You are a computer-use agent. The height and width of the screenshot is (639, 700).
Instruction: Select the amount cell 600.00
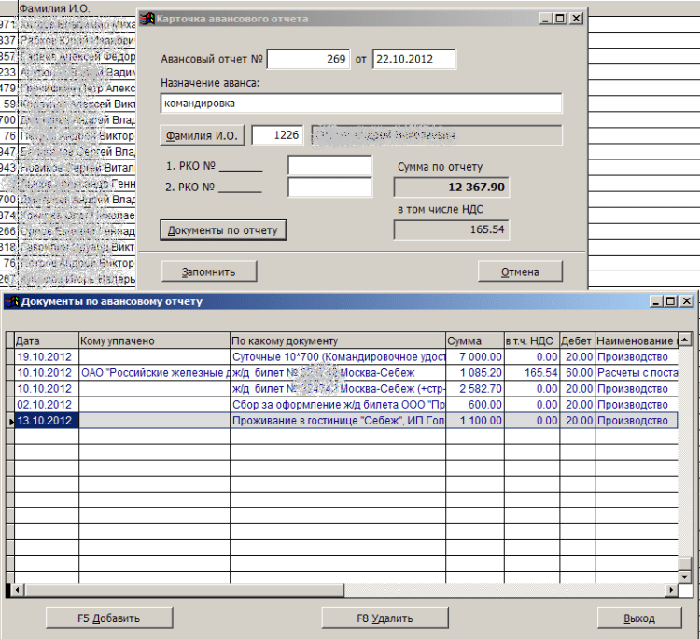pyautogui.click(x=475, y=405)
